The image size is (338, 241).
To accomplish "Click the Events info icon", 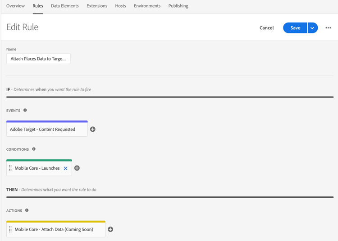I will (x=25, y=110).
